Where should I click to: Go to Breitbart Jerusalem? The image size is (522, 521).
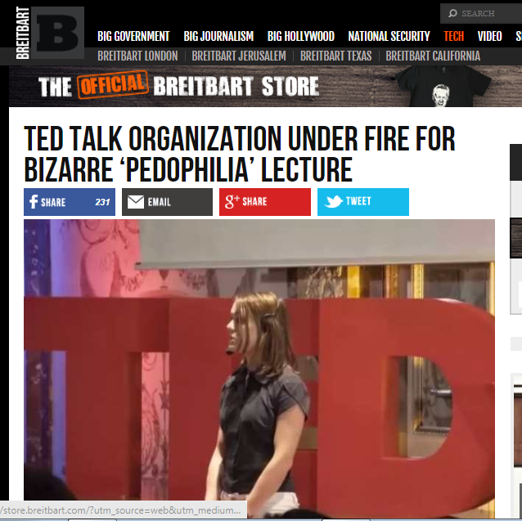(x=239, y=56)
